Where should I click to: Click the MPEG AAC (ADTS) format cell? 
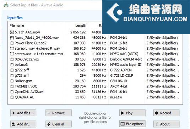tap(124, 54)
